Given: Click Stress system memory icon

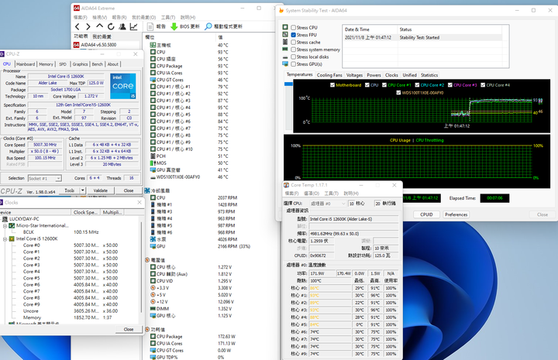Looking at the screenshot, I should [x=285, y=49].
